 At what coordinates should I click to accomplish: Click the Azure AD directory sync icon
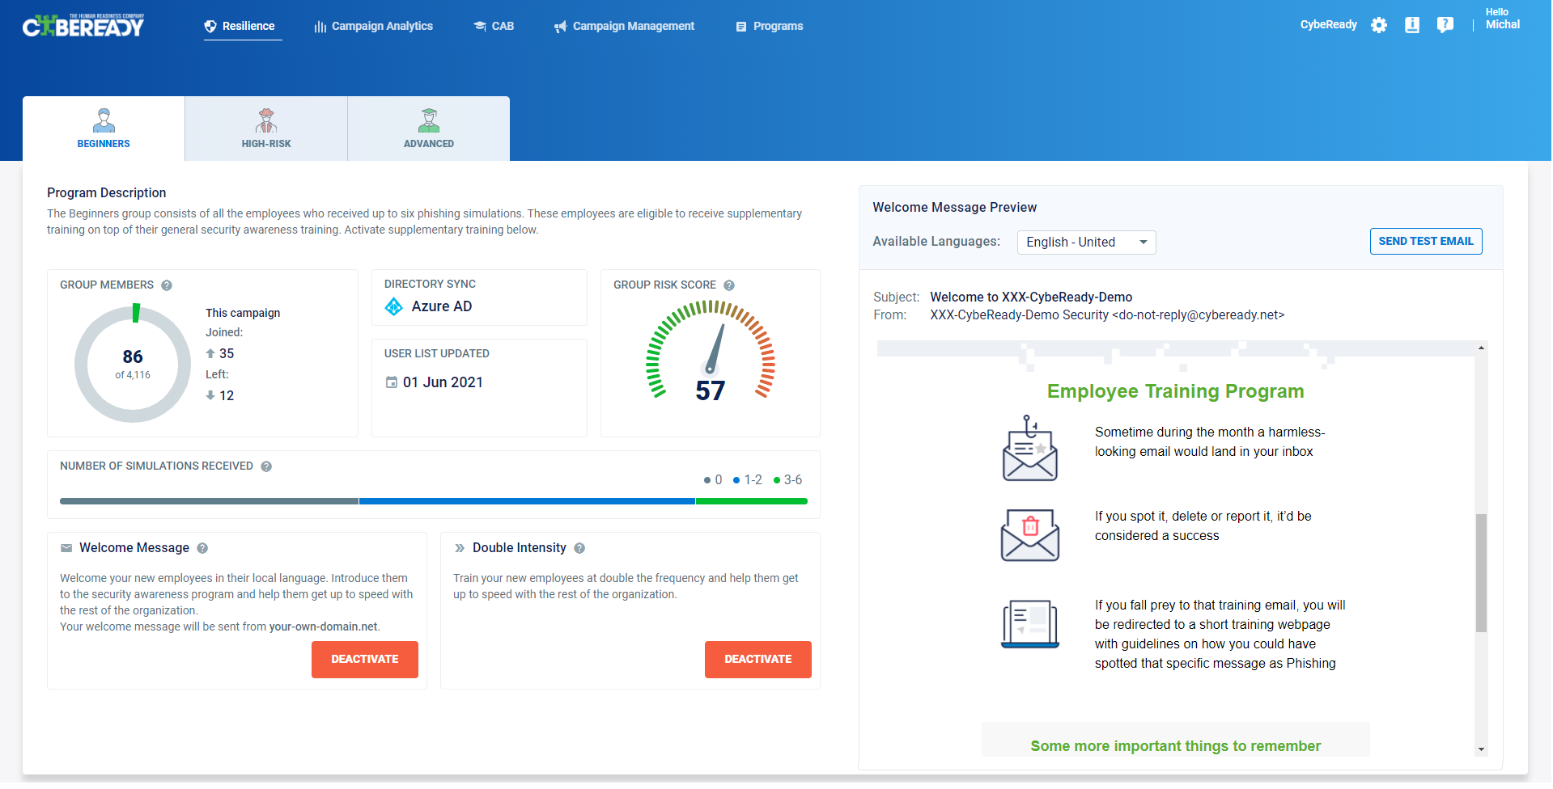(x=394, y=306)
